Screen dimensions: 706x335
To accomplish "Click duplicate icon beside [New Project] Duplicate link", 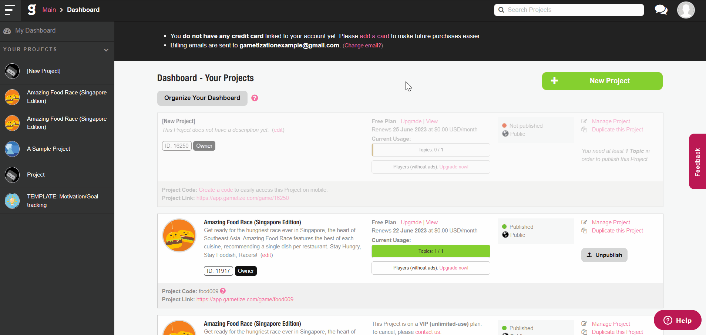I will pyautogui.click(x=584, y=130).
